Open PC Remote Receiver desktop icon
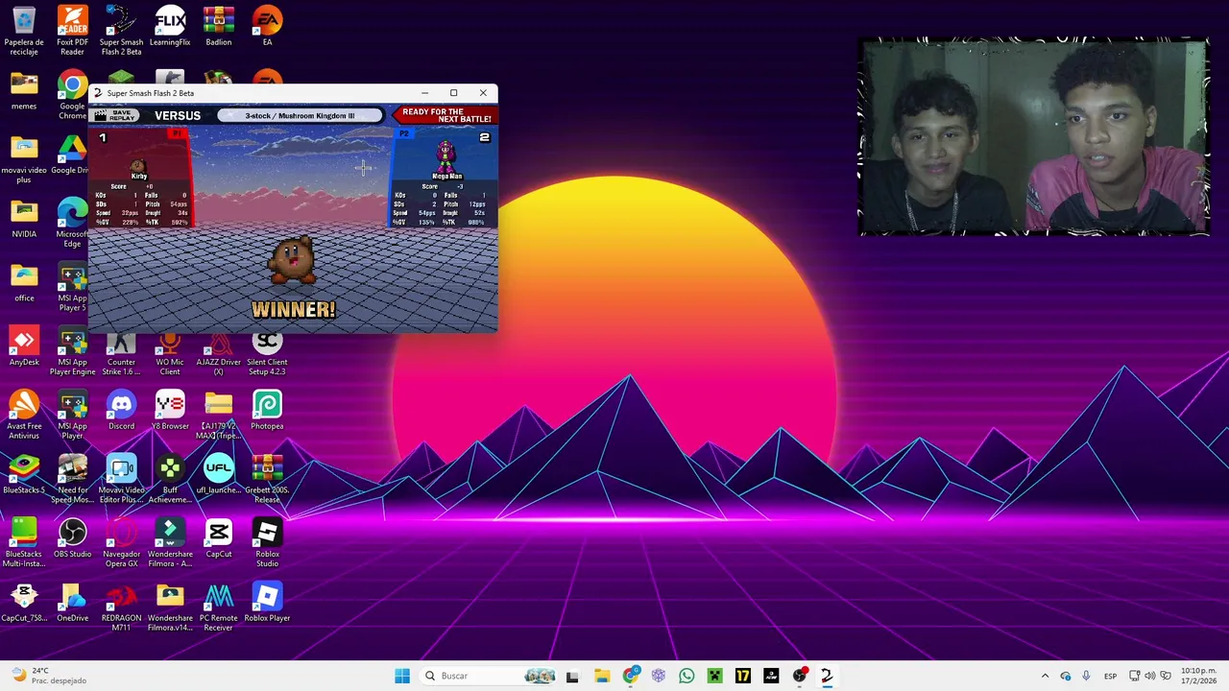The image size is (1229, 691). click(x=218, y=607)
